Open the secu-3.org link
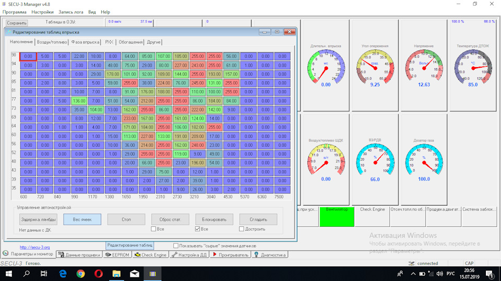Viewport: 501px width, 281px height. [34, 247]
